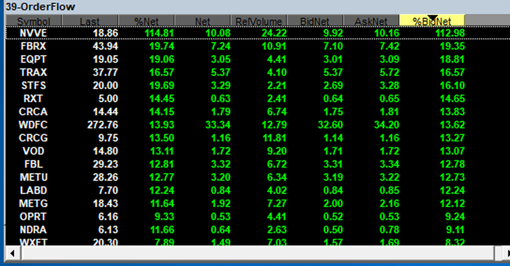Click FBRX last price 43.94
The image size is (510, 266).
tap(105, 46)
